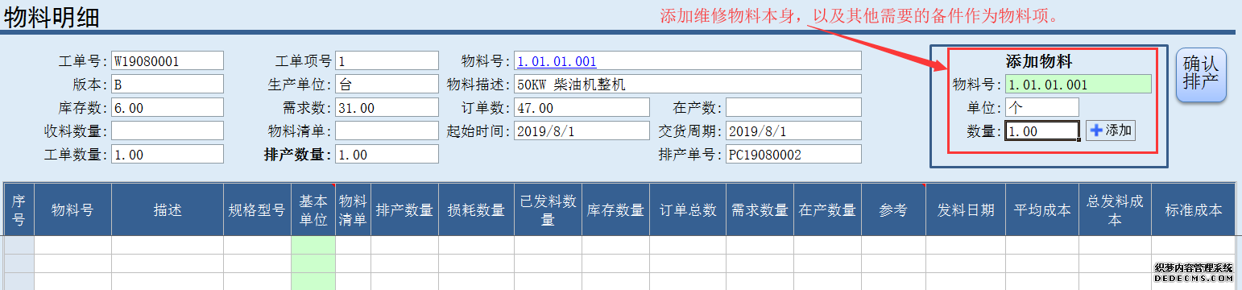
Task: Select the empty 收料数量 field
Action: (168, 130)
